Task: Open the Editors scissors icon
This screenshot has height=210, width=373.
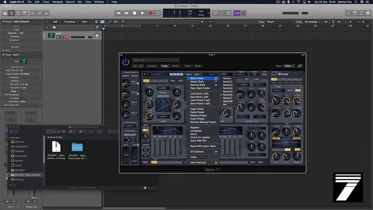Action: tap(47, 13)
